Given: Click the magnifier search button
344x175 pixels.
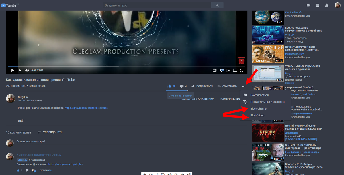Looking at the screenshot, I should pos(217,5).
